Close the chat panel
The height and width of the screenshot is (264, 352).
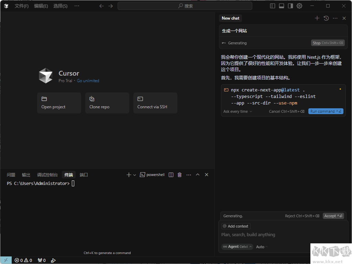344,18
